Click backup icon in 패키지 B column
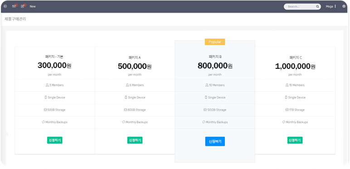This screenshot has height=169, width=350. (x=204, y=122)
